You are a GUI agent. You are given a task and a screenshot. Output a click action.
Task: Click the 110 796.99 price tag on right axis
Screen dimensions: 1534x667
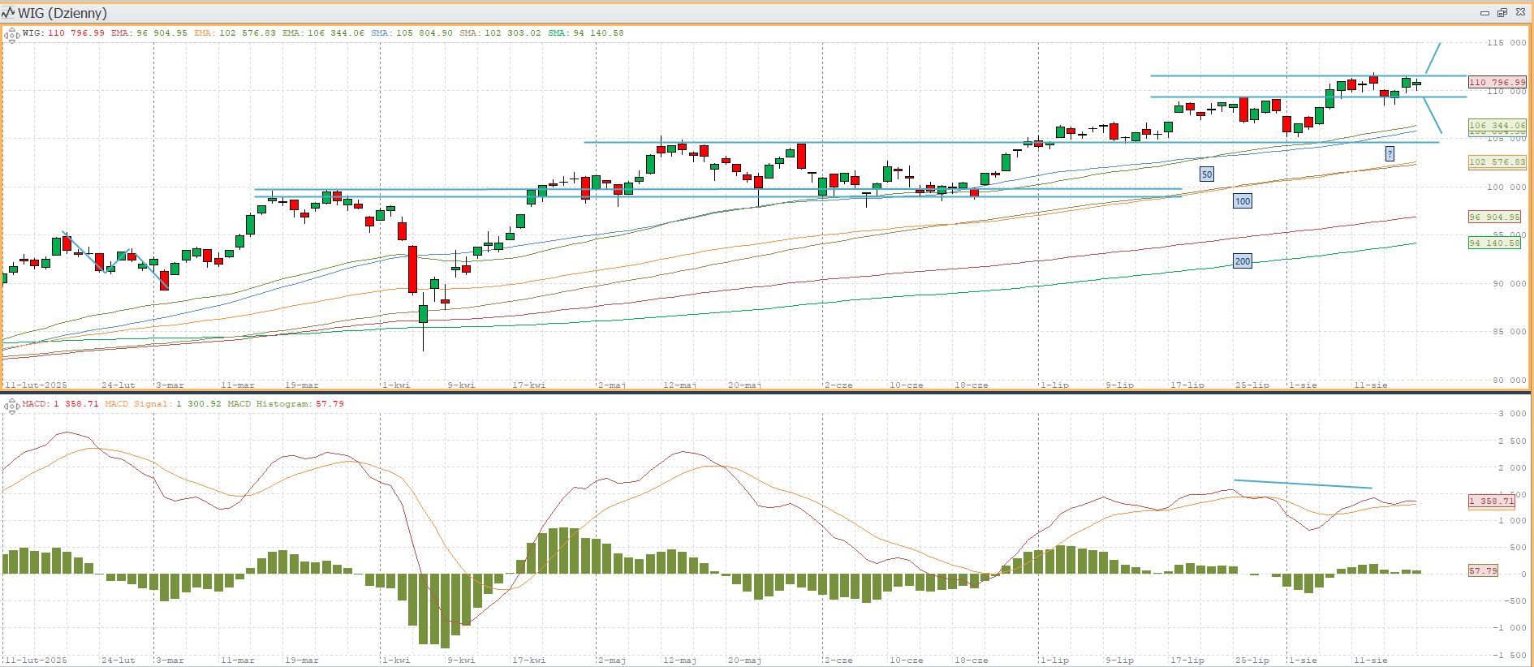tap(1497, 82)
